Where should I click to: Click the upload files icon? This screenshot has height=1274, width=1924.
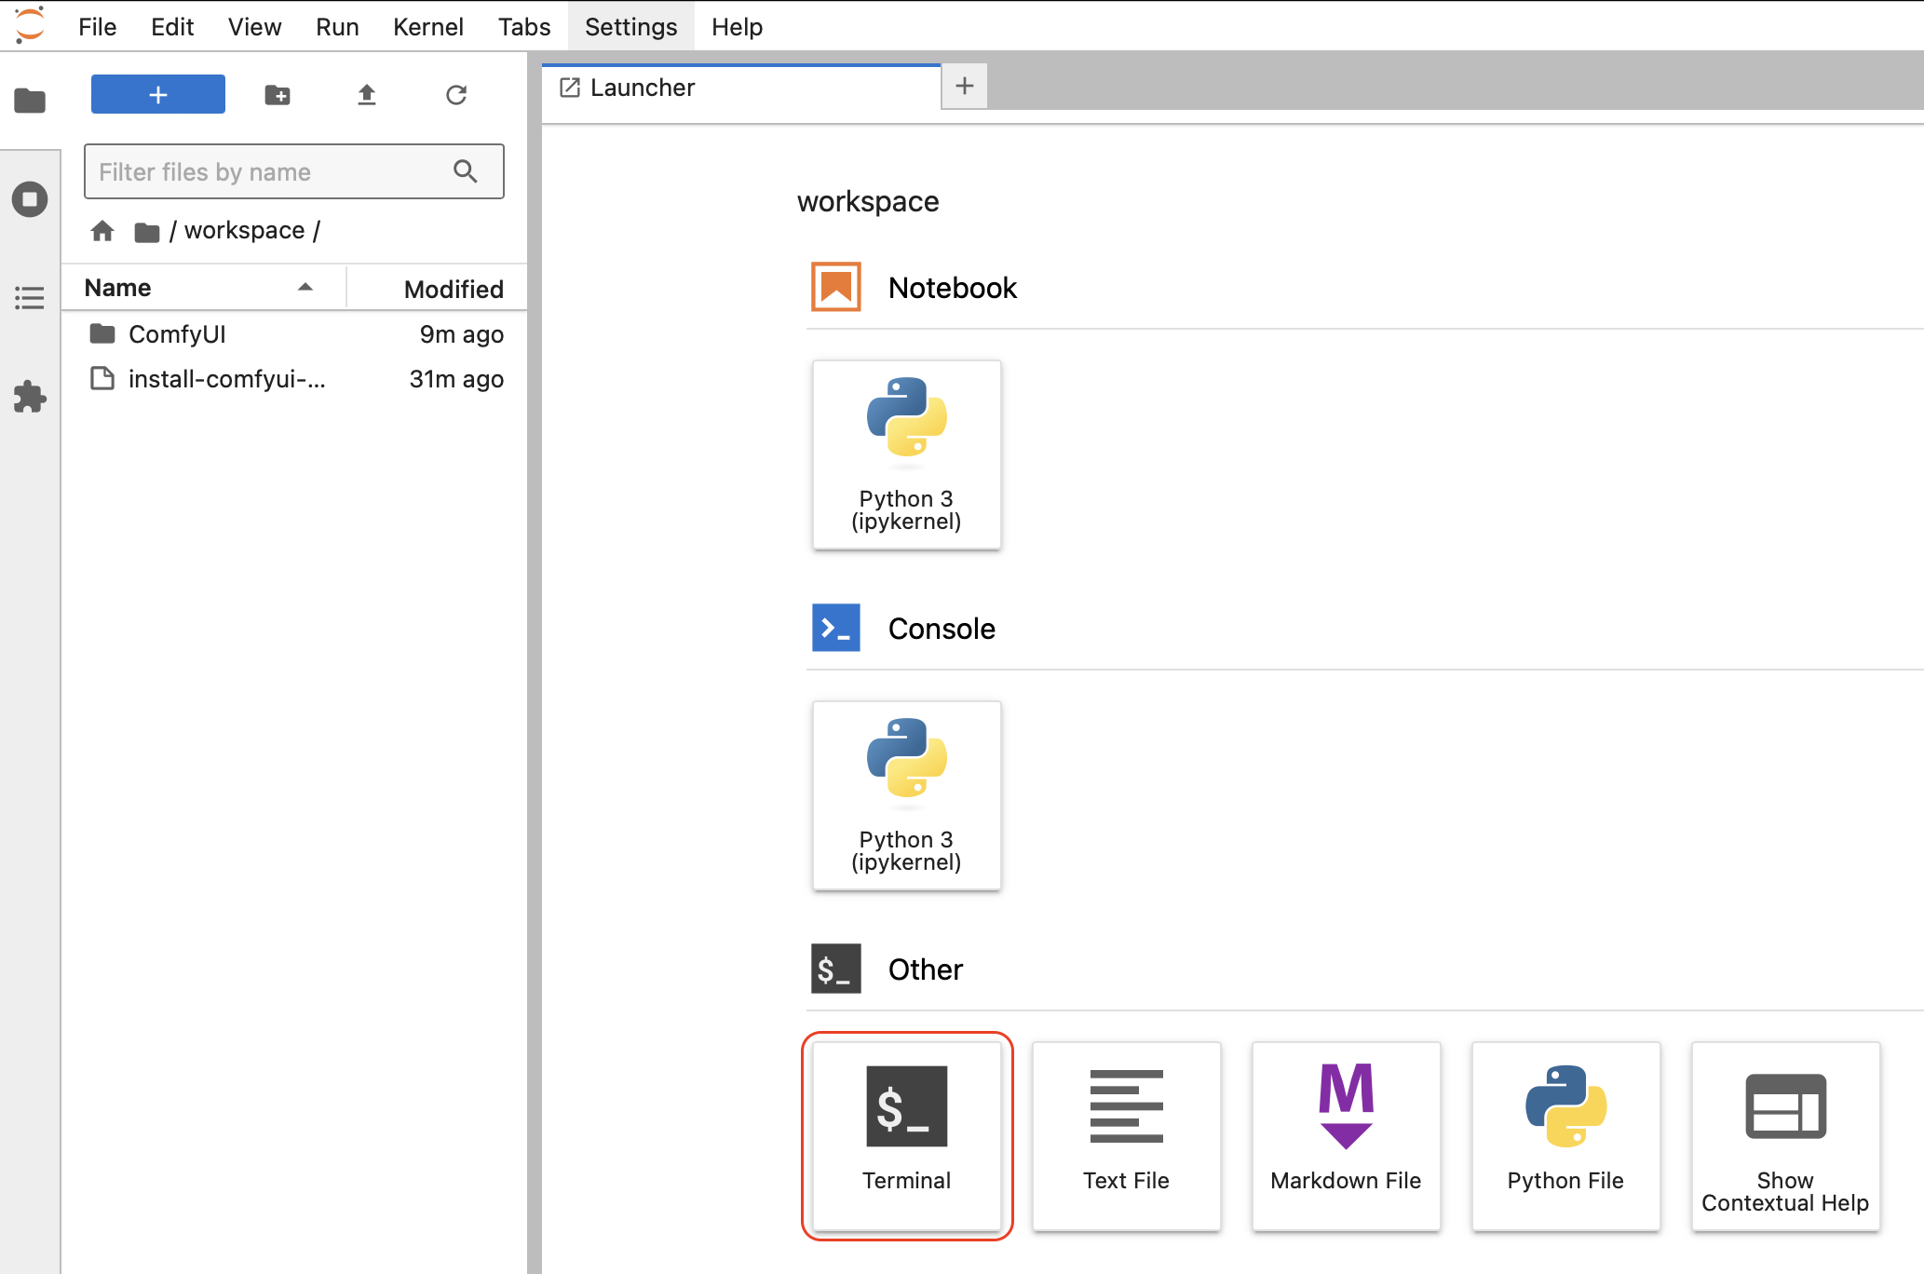tap(366, 95)
